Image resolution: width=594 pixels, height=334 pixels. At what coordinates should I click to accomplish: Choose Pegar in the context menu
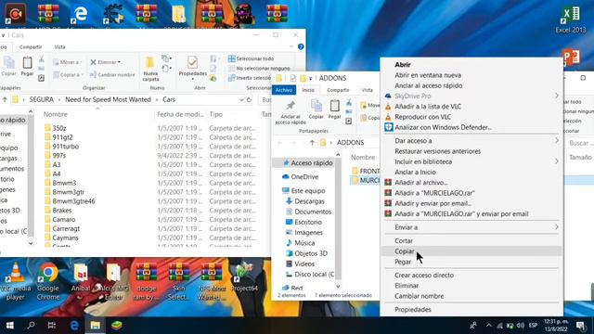(403, 262)
